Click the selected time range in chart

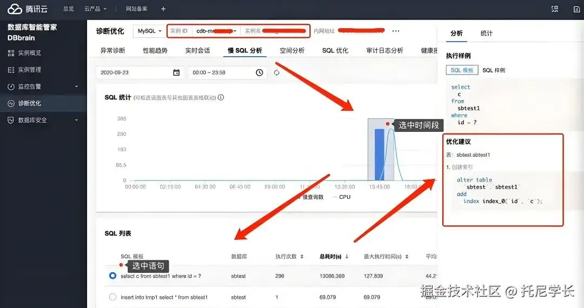pyautogui.click(x=381, y=150)
